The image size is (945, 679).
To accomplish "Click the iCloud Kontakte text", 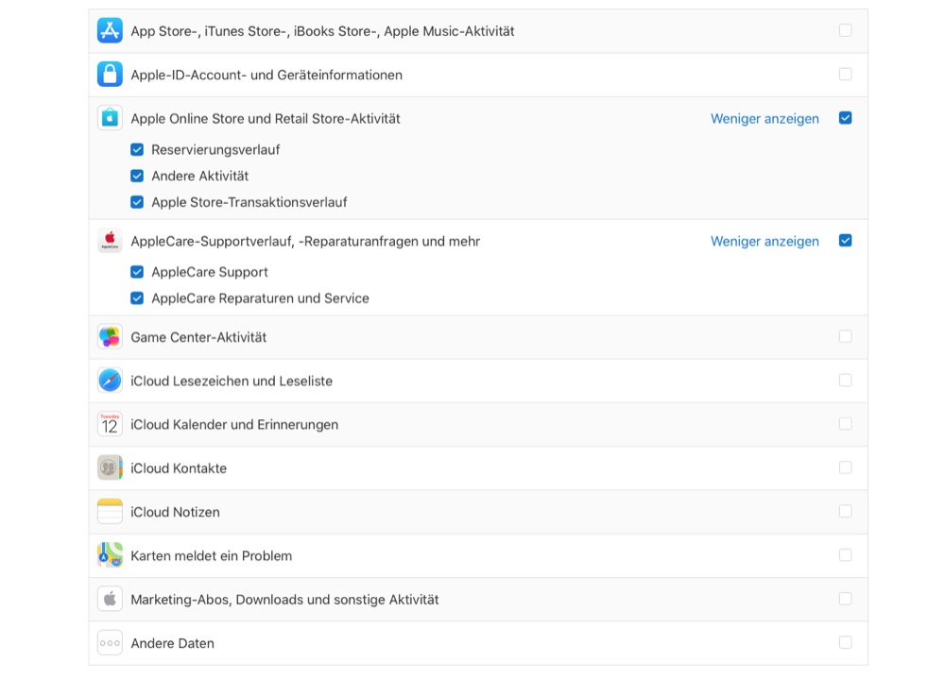I will coord(179,468).
